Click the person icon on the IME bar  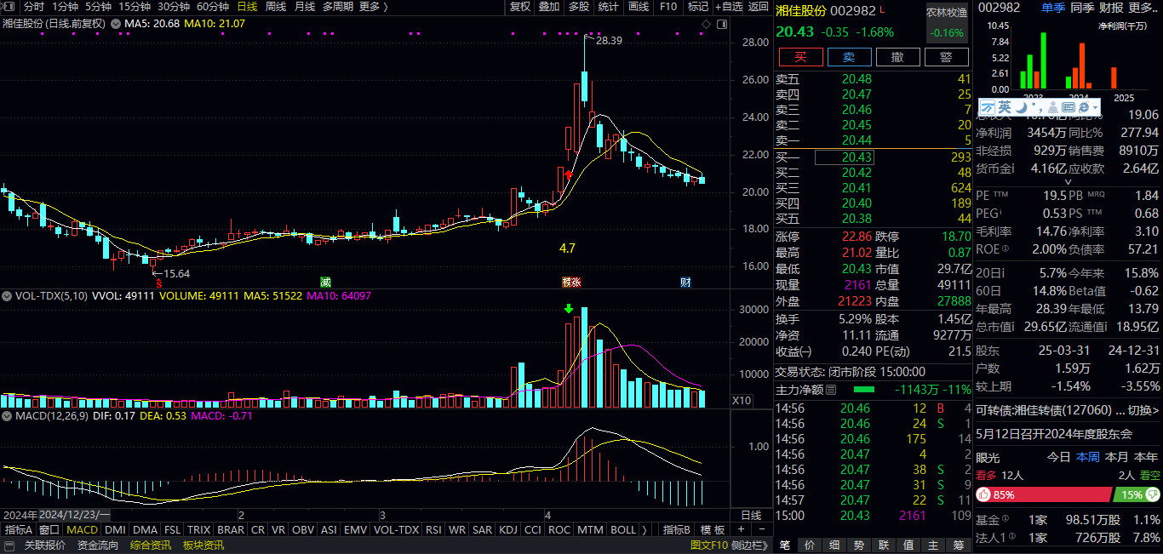(1051, 107)
